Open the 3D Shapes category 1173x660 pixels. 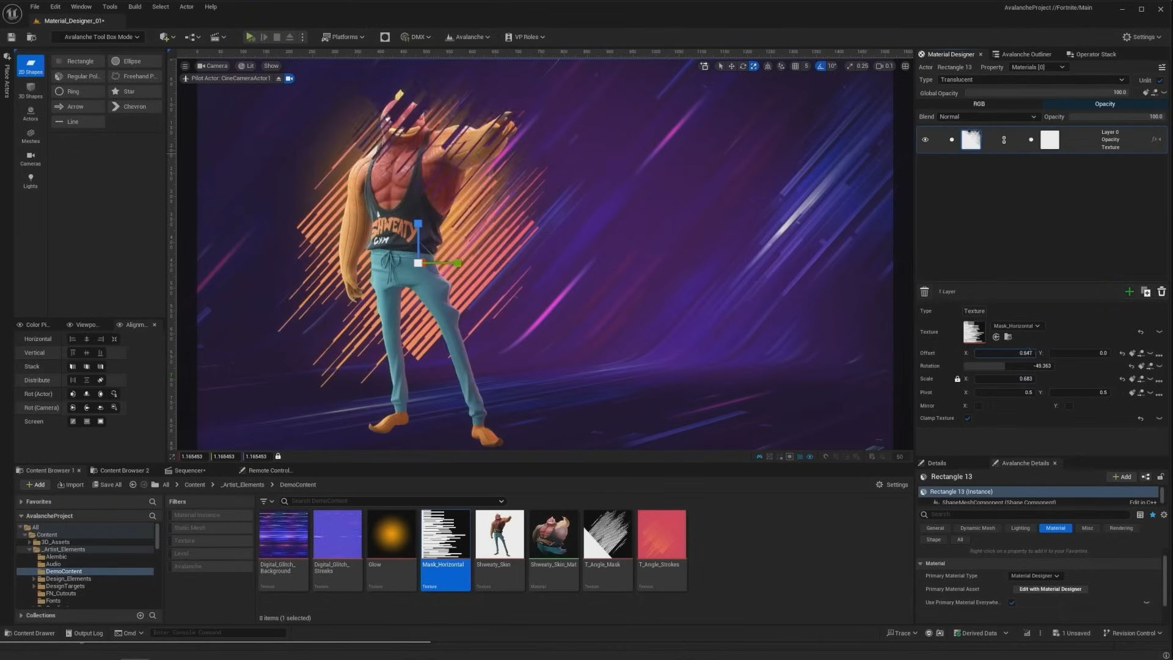point(30,90)
